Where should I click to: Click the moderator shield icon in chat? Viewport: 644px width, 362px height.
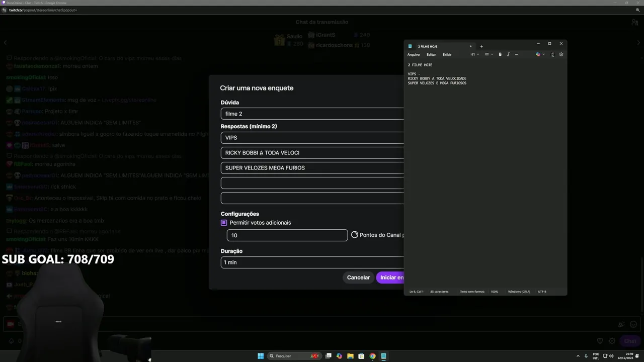600,341
